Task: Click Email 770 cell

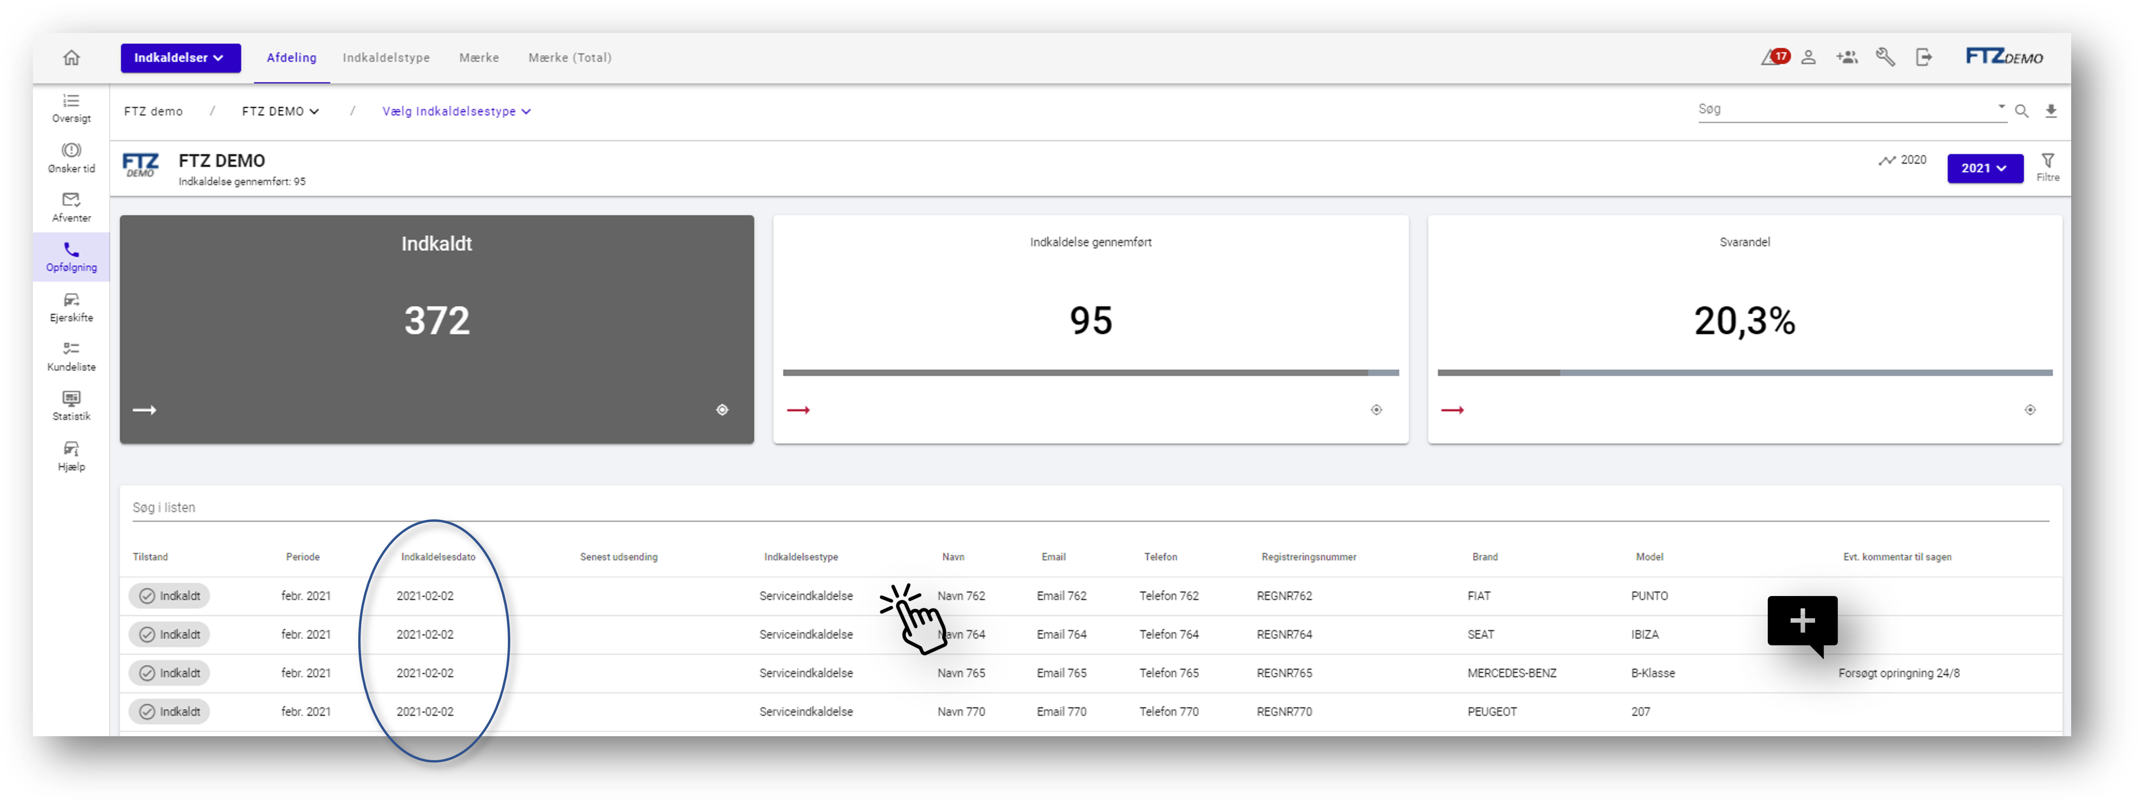Action: coord(1061,712)
